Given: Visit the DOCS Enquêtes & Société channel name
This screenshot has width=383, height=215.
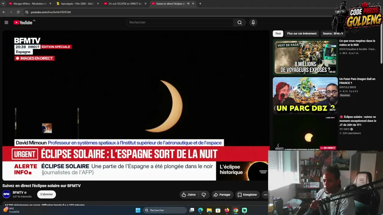Looking at the screenshot, I should point(358,49).
